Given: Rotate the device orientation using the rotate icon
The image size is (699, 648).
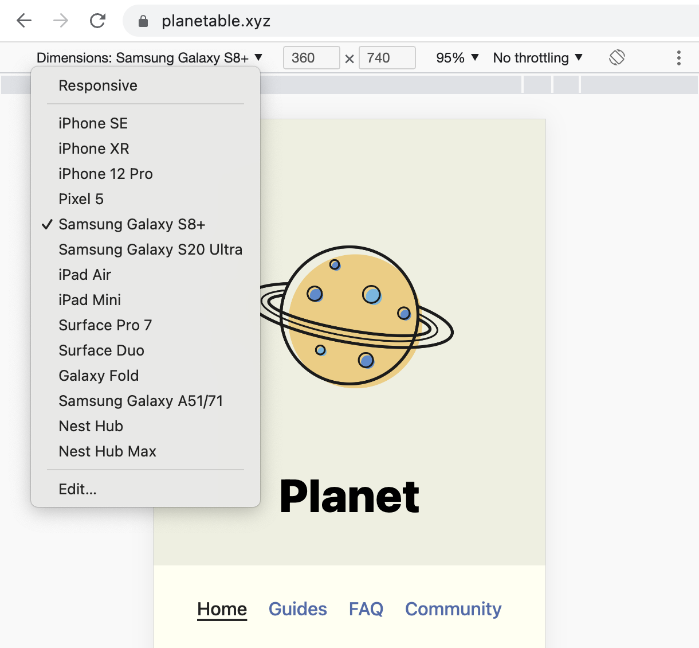Looking at the screenshot, I should [x=616, y=57].
